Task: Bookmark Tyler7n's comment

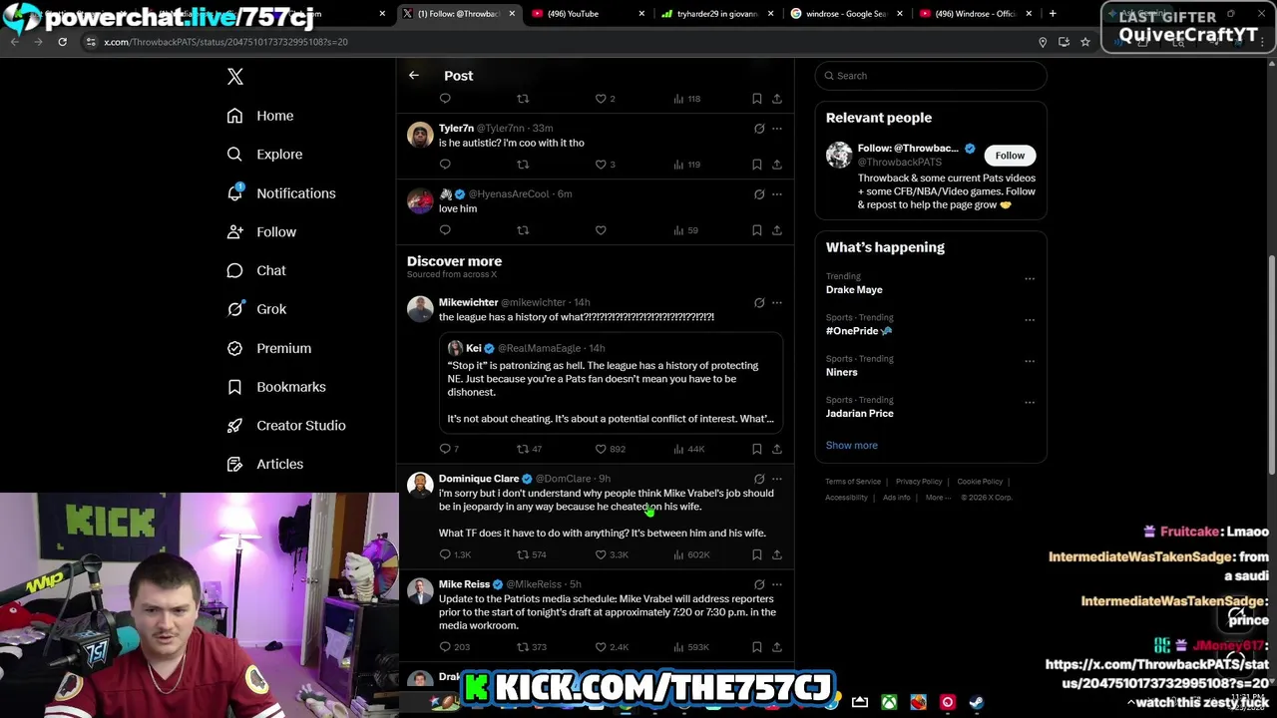Action: 757,165
